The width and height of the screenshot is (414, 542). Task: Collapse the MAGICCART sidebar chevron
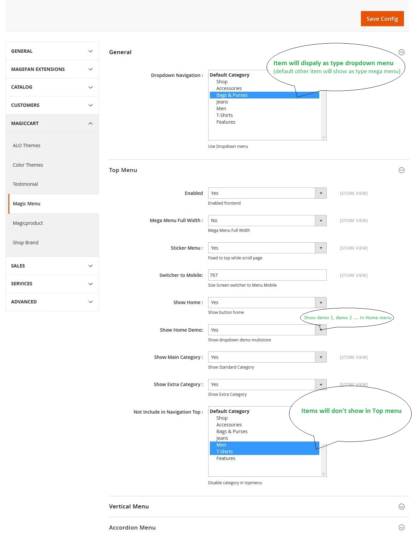click(90, 123)
